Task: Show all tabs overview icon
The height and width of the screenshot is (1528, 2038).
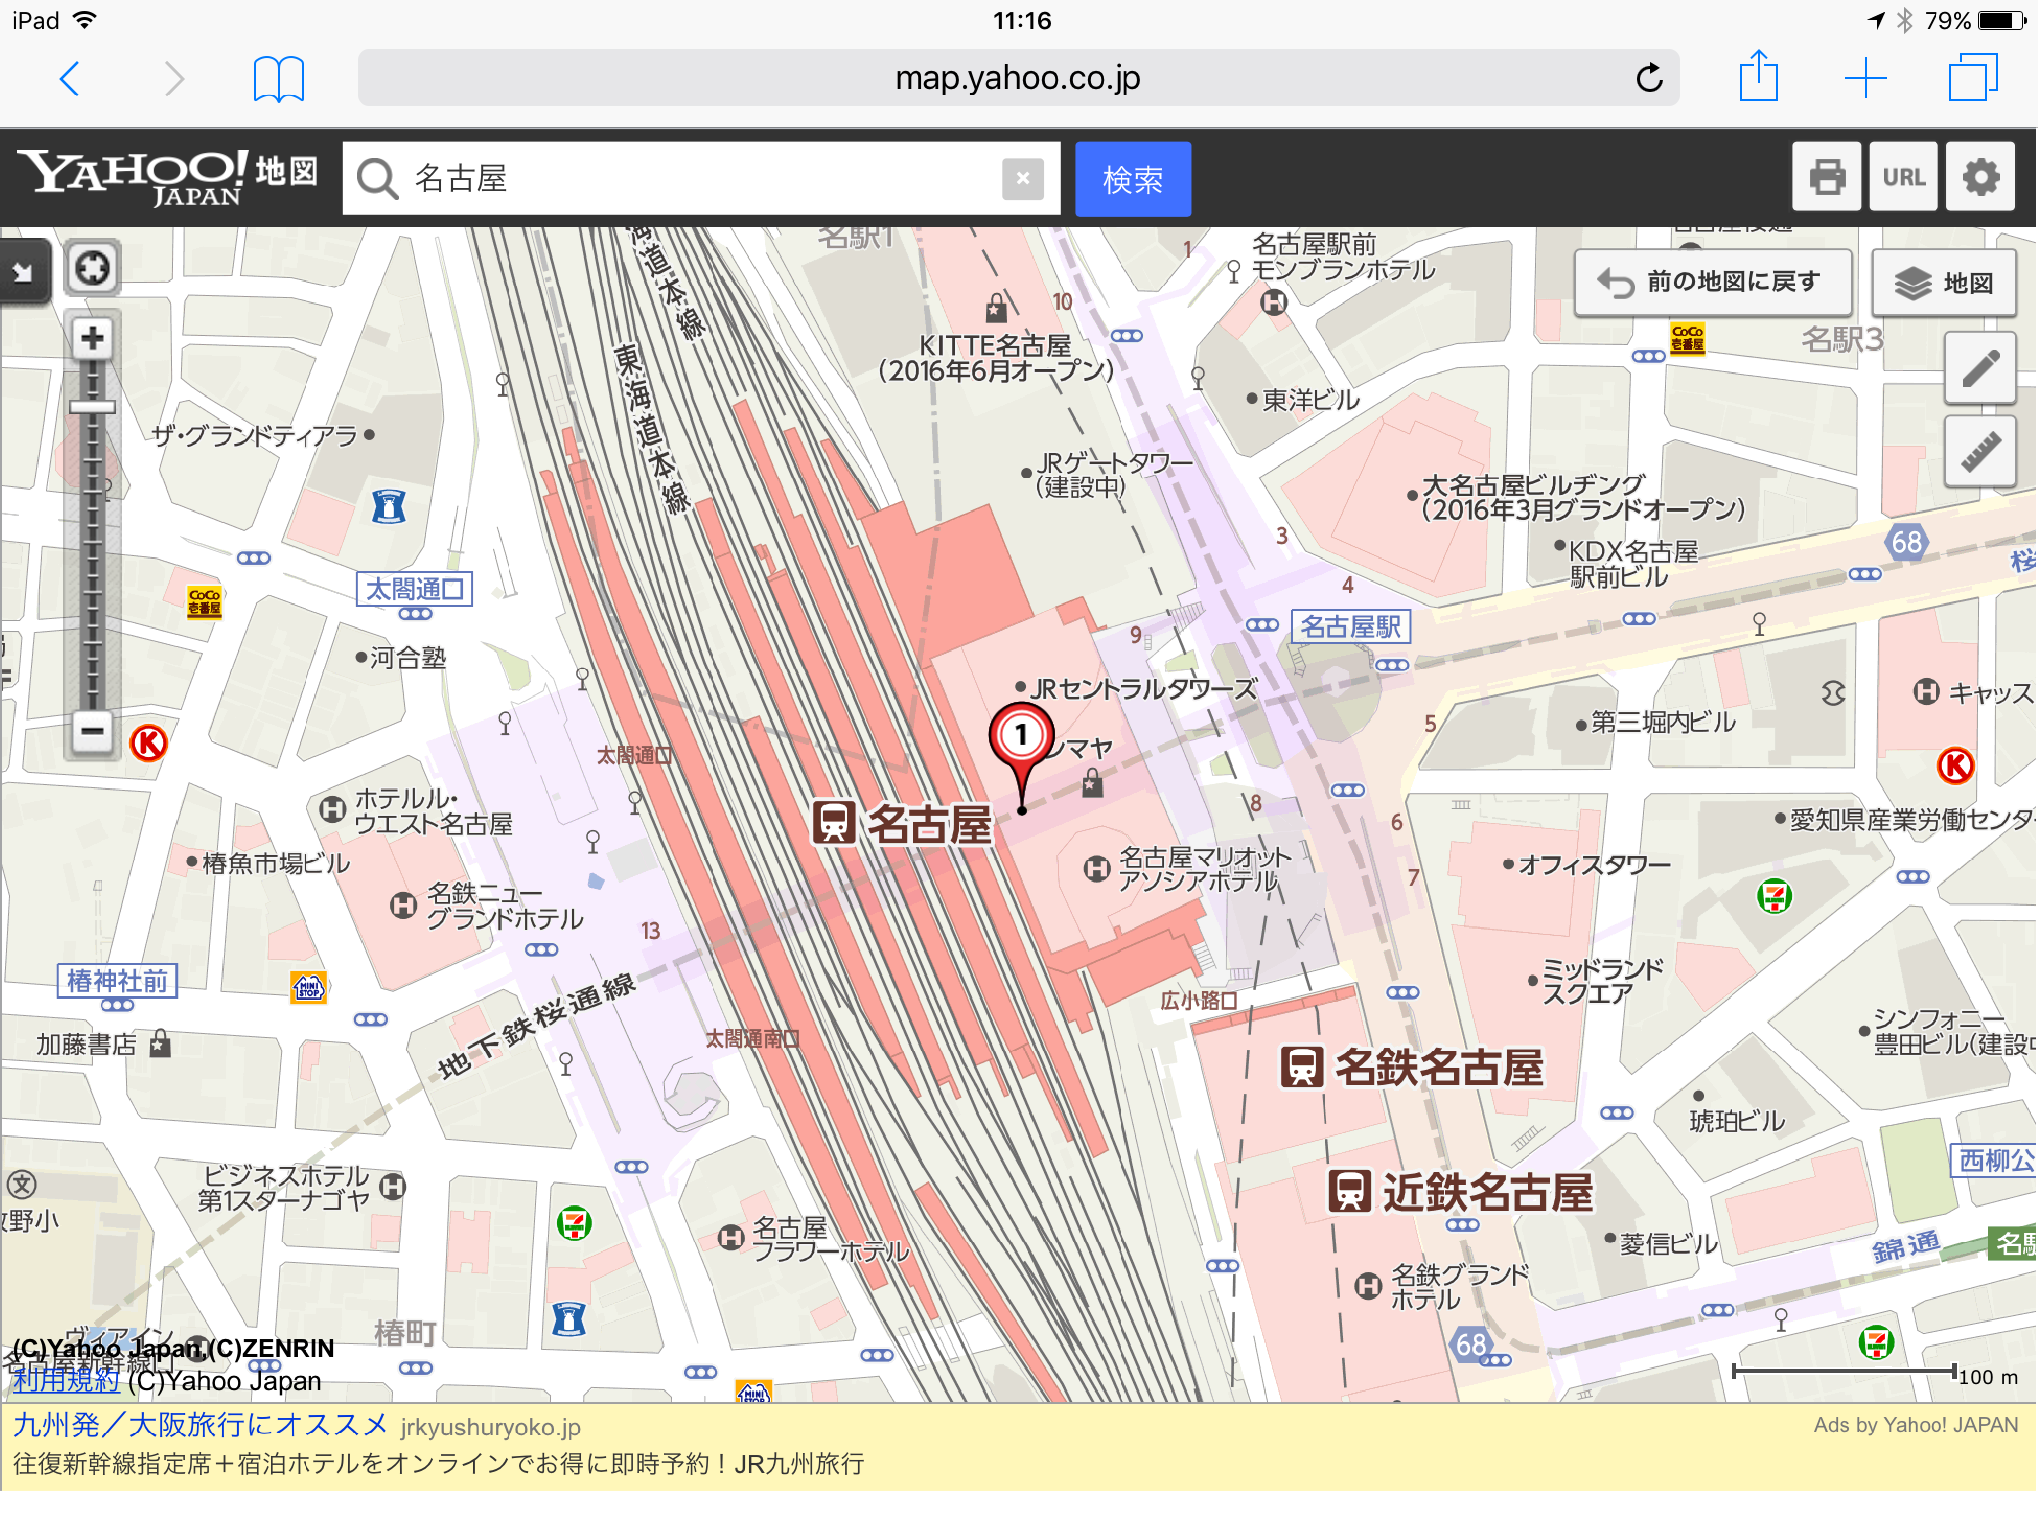Action: pos(1973,78)
